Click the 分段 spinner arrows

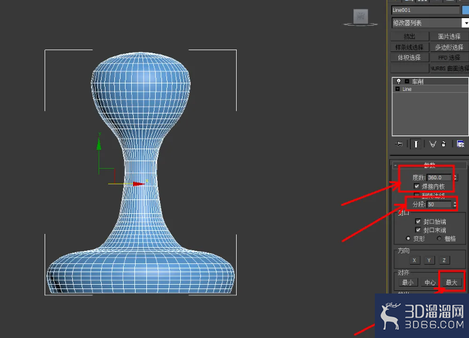coord(455,204)
